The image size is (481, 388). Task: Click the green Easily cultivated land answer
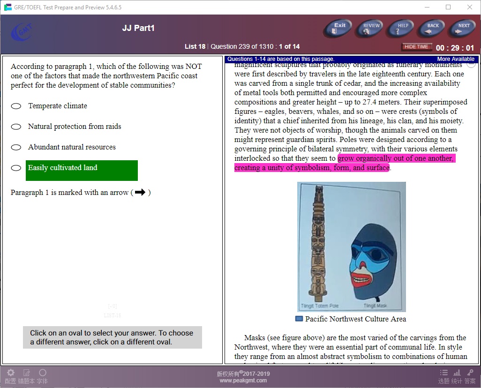[x=82, y=170]
